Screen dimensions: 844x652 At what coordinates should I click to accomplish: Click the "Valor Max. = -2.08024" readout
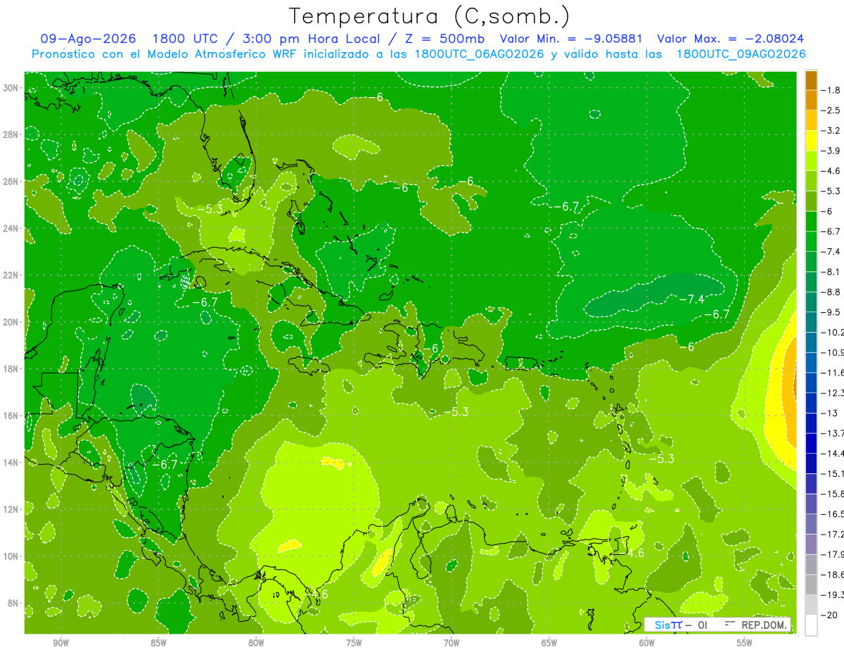(x=730, y=39)
